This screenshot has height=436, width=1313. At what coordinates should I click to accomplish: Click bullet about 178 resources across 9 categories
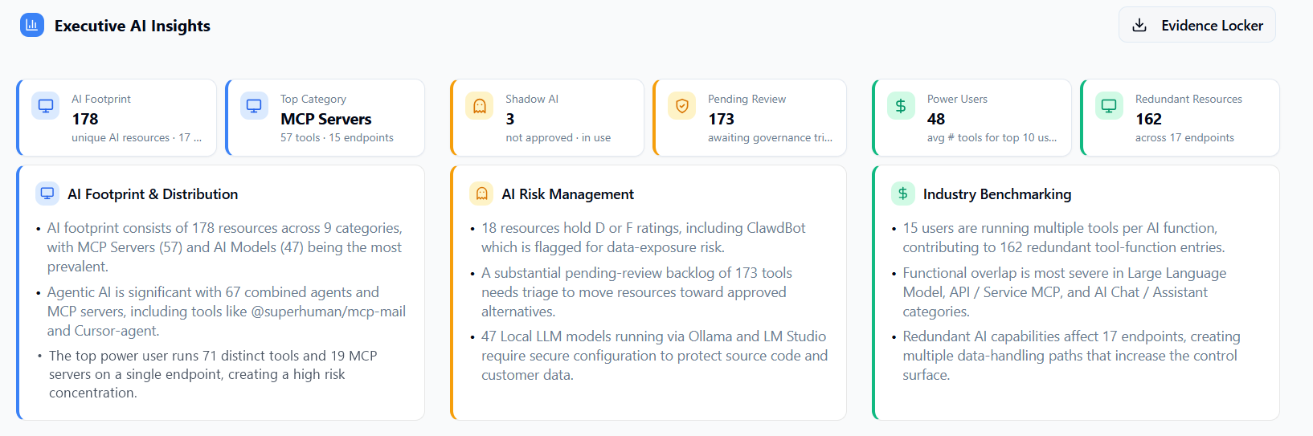pyautogui.click(x=225, y=247)
